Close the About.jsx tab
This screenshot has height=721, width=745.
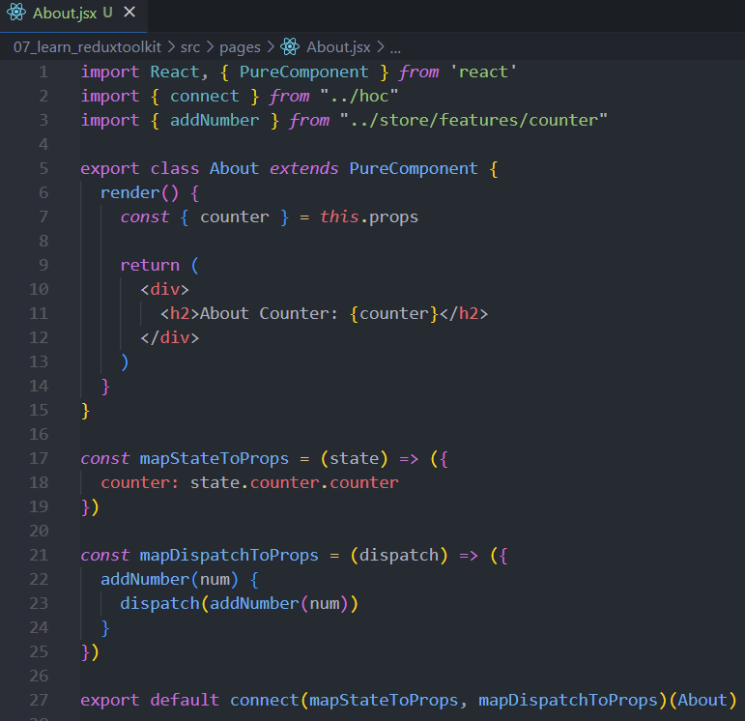coord(129,13)
